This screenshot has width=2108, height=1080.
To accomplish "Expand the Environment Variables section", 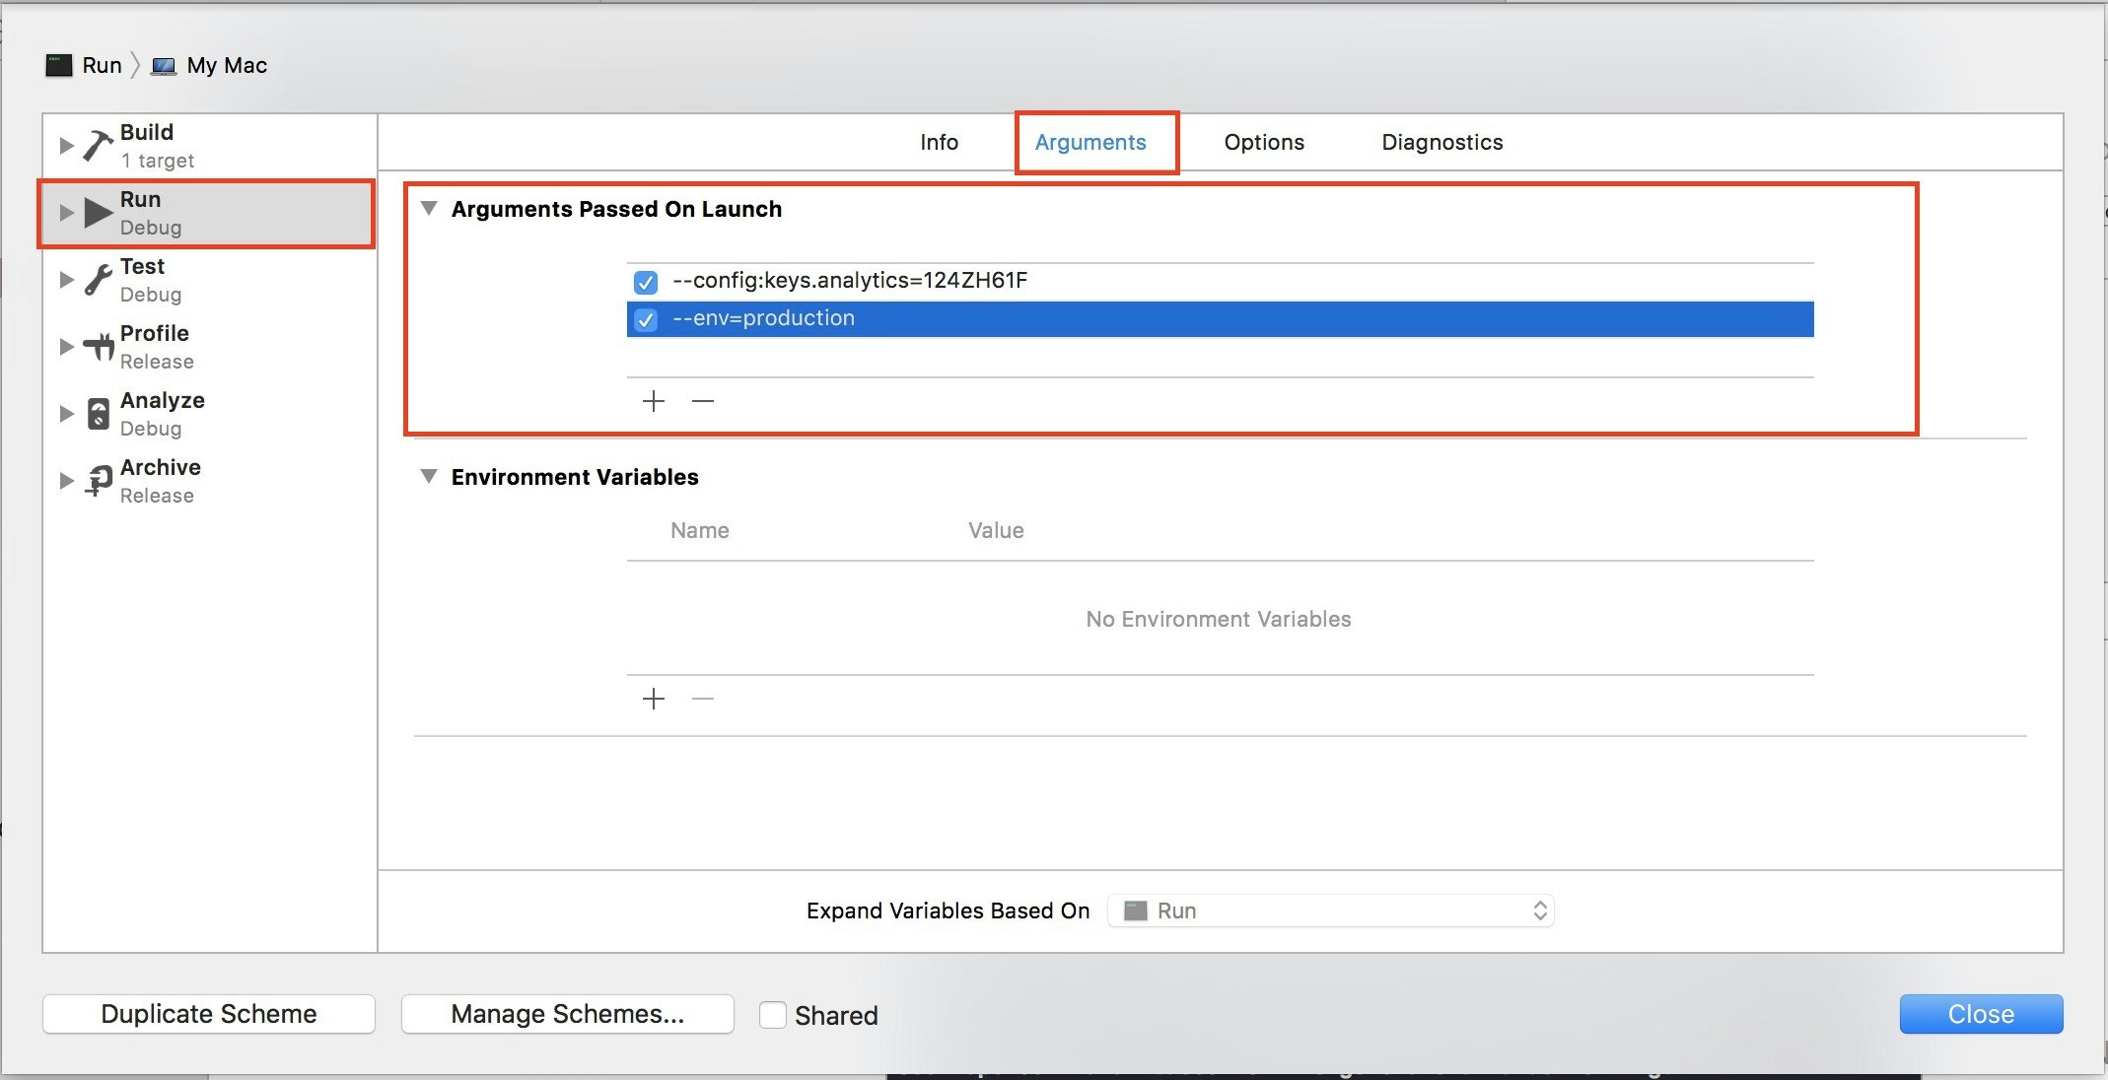I will click(x=430, y=477).
